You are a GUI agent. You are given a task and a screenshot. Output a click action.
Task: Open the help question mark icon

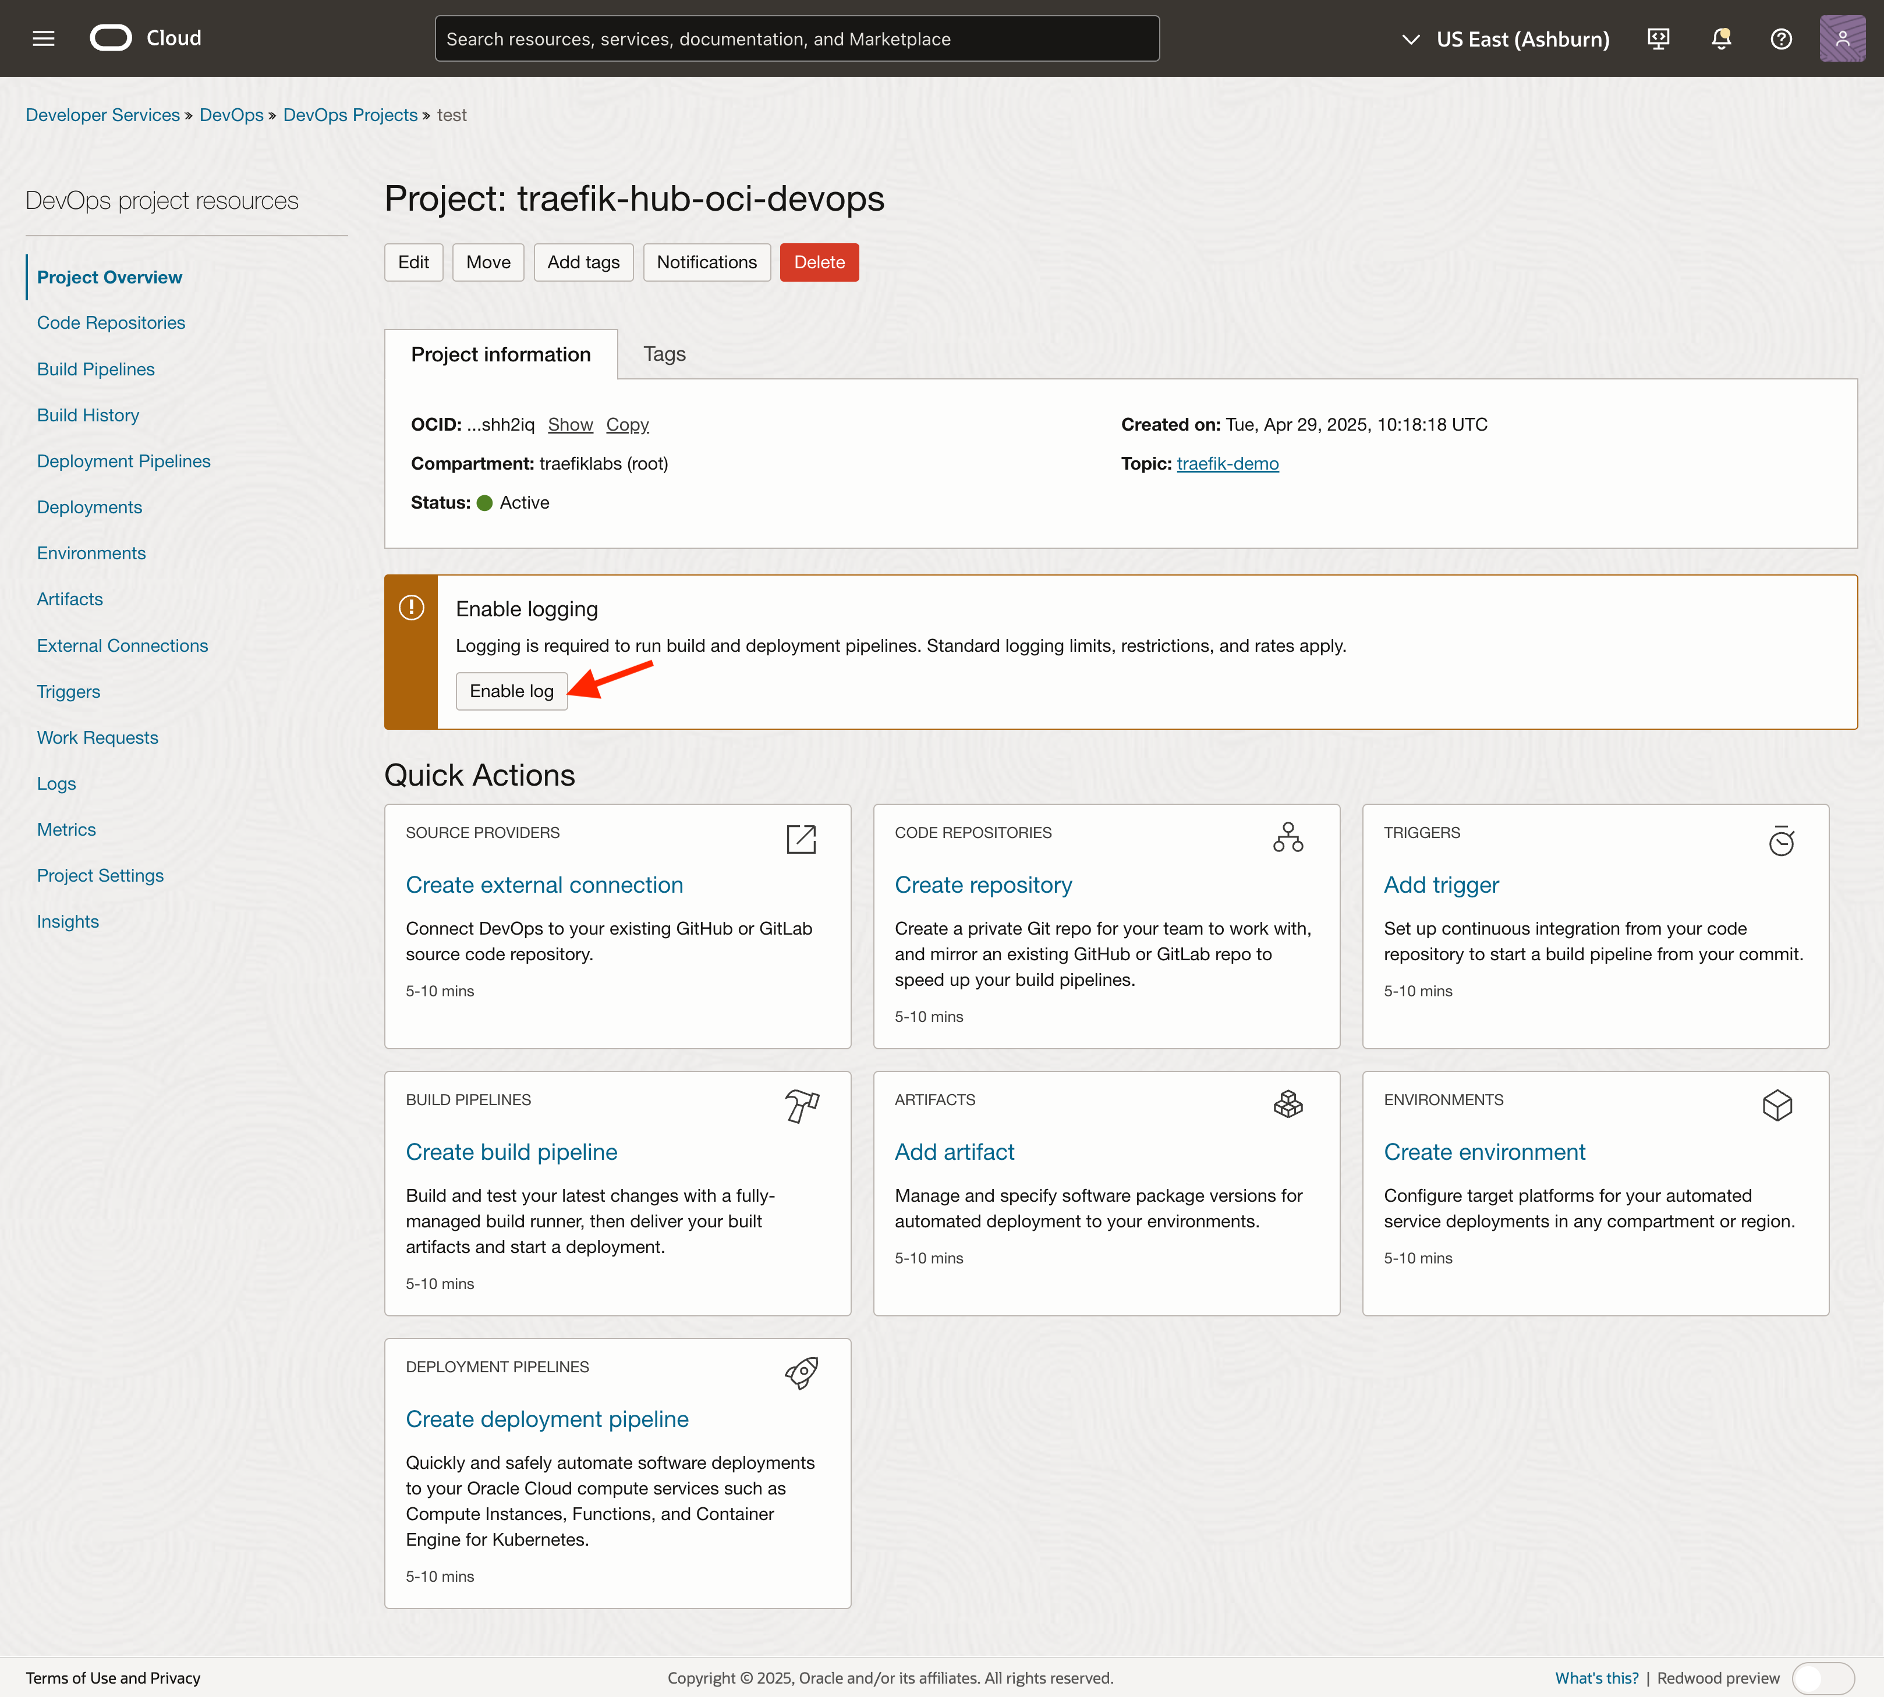(1780, 38)
